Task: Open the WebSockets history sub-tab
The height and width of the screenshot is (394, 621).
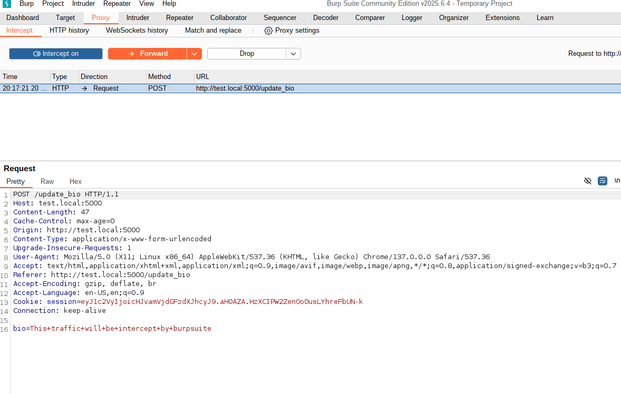Action: click(x=137, y=31)
